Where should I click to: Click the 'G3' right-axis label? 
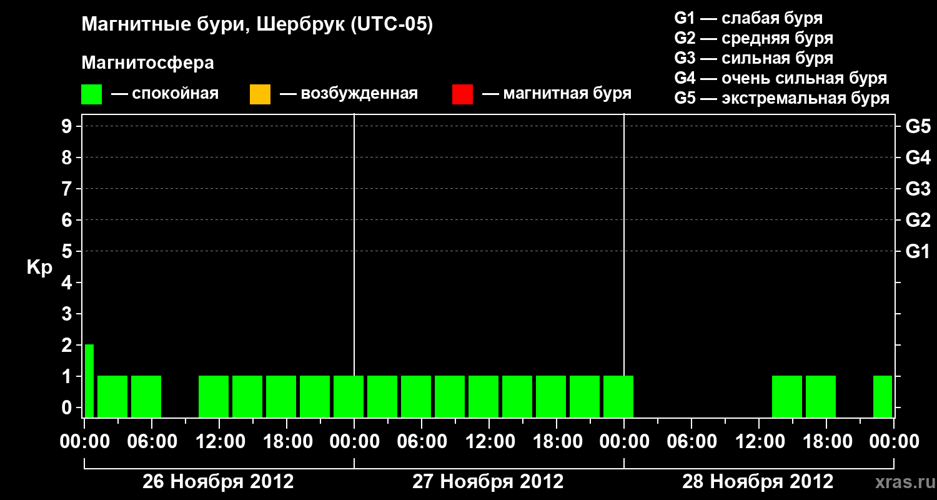click(x=918, y=189)
